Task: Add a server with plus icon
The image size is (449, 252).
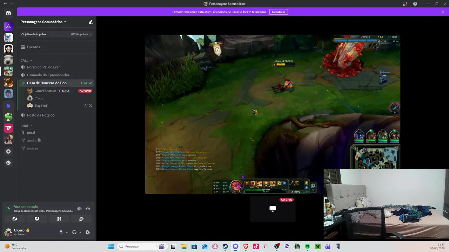Action: pos(8,152)
